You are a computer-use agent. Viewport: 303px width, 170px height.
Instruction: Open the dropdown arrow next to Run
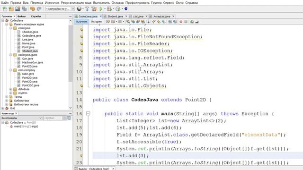point(105,9)
